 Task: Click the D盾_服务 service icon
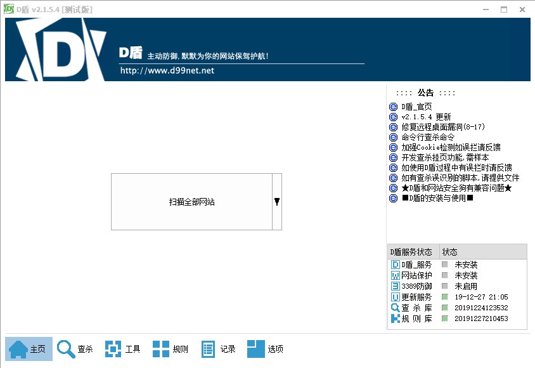[x=395, y=265]
